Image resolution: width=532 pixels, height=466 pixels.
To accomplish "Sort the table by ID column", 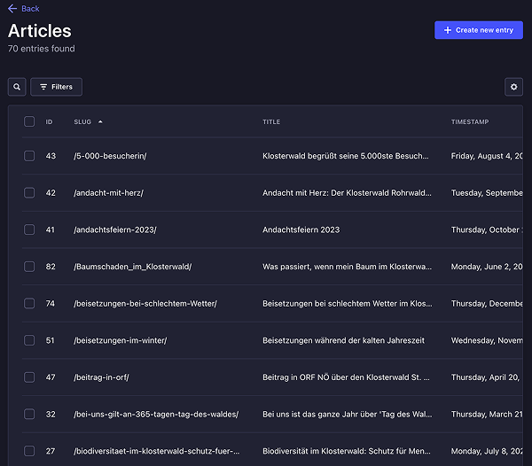I will tap(50, 121).
